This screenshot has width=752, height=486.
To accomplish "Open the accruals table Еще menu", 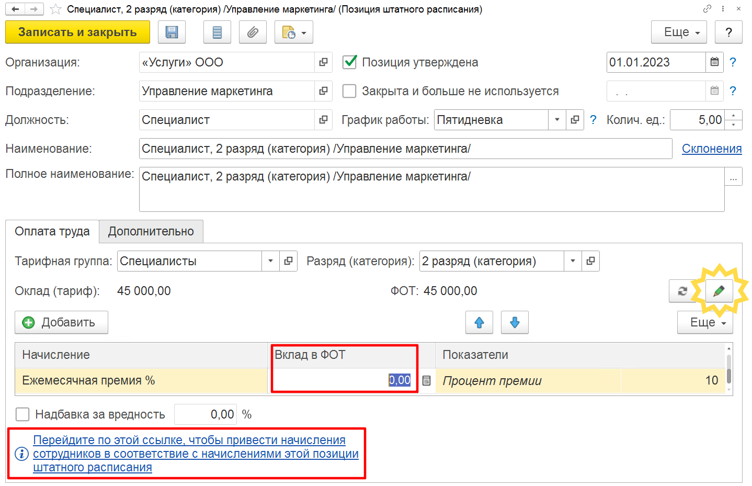I will (705, 322).
